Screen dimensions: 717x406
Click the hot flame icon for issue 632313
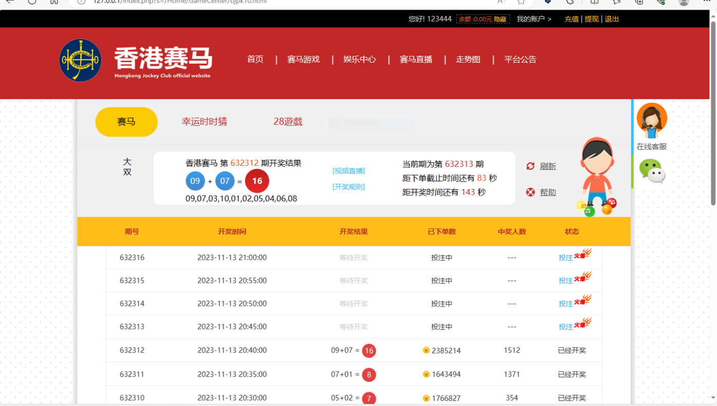[x=583, y=323]
